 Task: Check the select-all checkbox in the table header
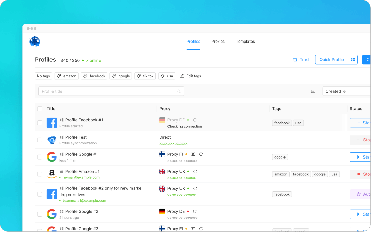[39, 108]
